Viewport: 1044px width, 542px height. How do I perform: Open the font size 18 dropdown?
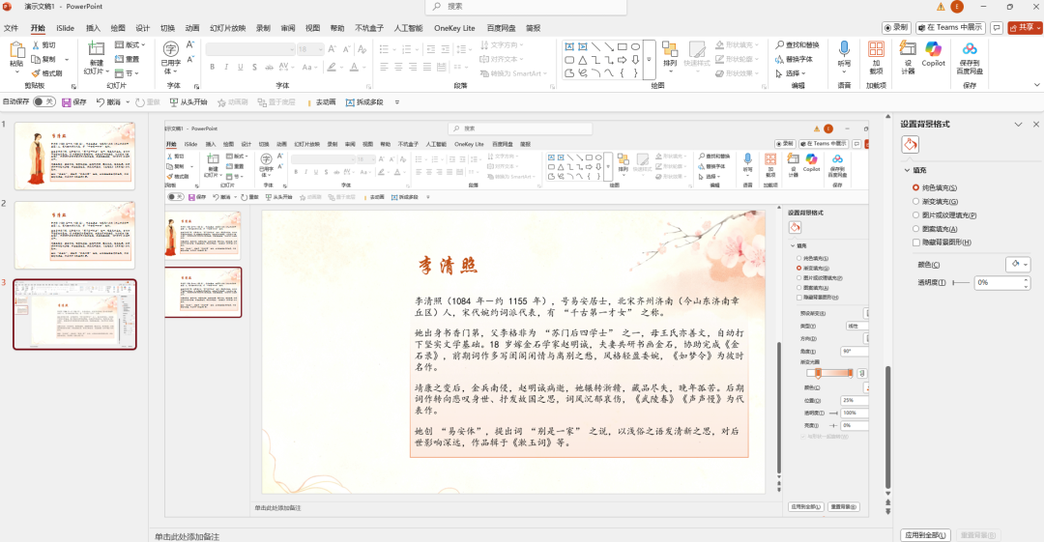coord(309,49)
